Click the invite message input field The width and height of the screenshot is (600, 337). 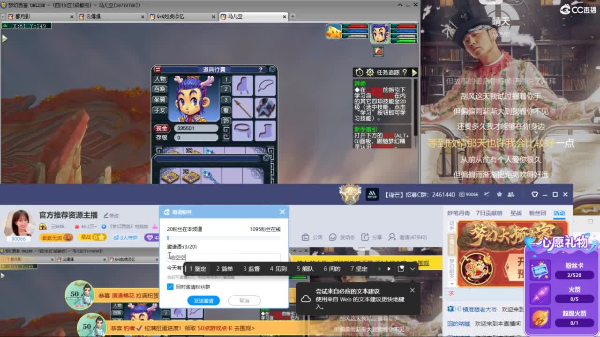[x=224, y=257]
